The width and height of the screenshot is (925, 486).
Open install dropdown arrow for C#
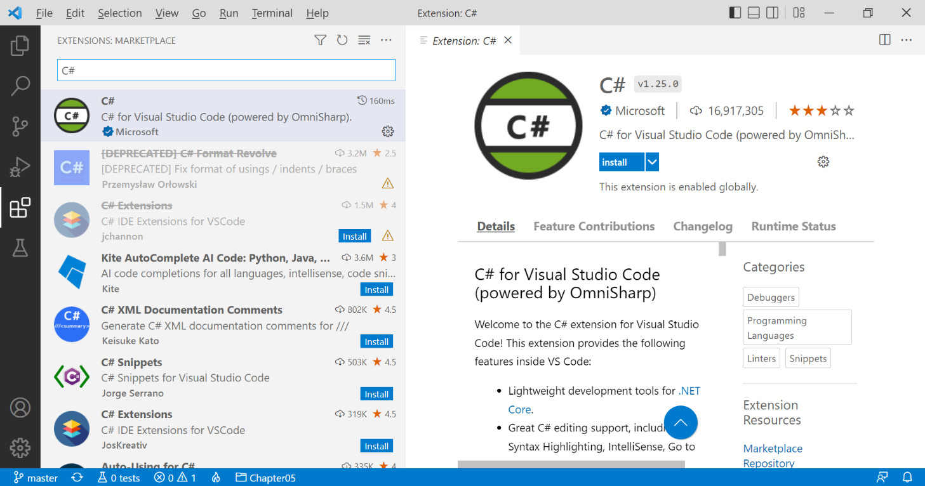[652, 162]
